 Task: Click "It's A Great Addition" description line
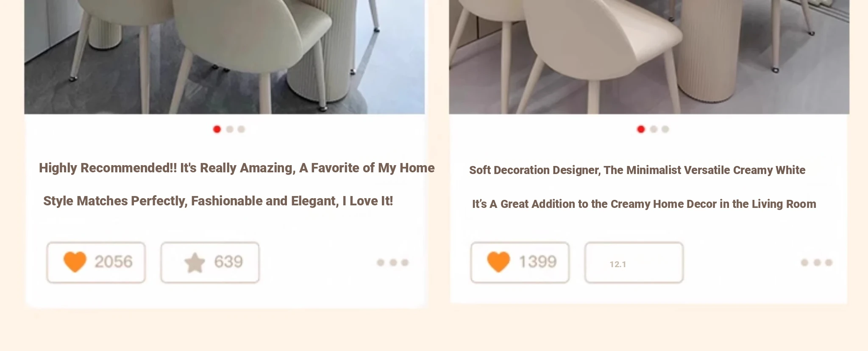(644, 204)
